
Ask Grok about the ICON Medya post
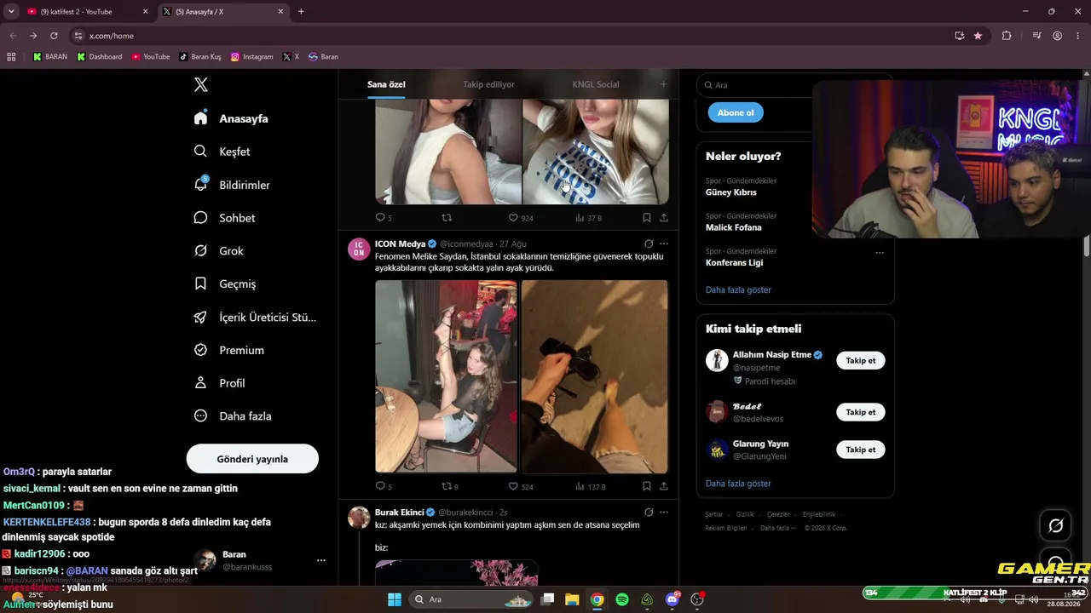click(649, 243)
